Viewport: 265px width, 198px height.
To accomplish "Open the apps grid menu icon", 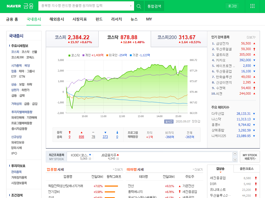I will (x=252, y=6).
